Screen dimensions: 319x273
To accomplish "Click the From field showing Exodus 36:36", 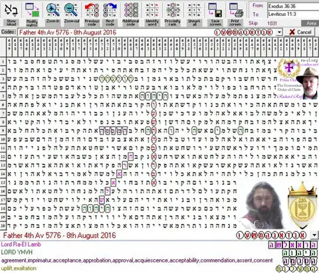I will coord(293,7).
